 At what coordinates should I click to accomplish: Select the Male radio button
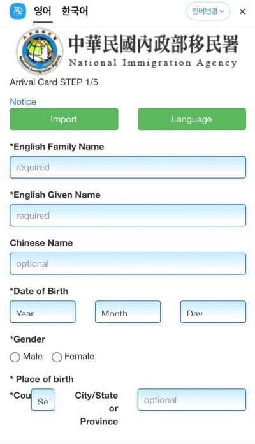15,357
